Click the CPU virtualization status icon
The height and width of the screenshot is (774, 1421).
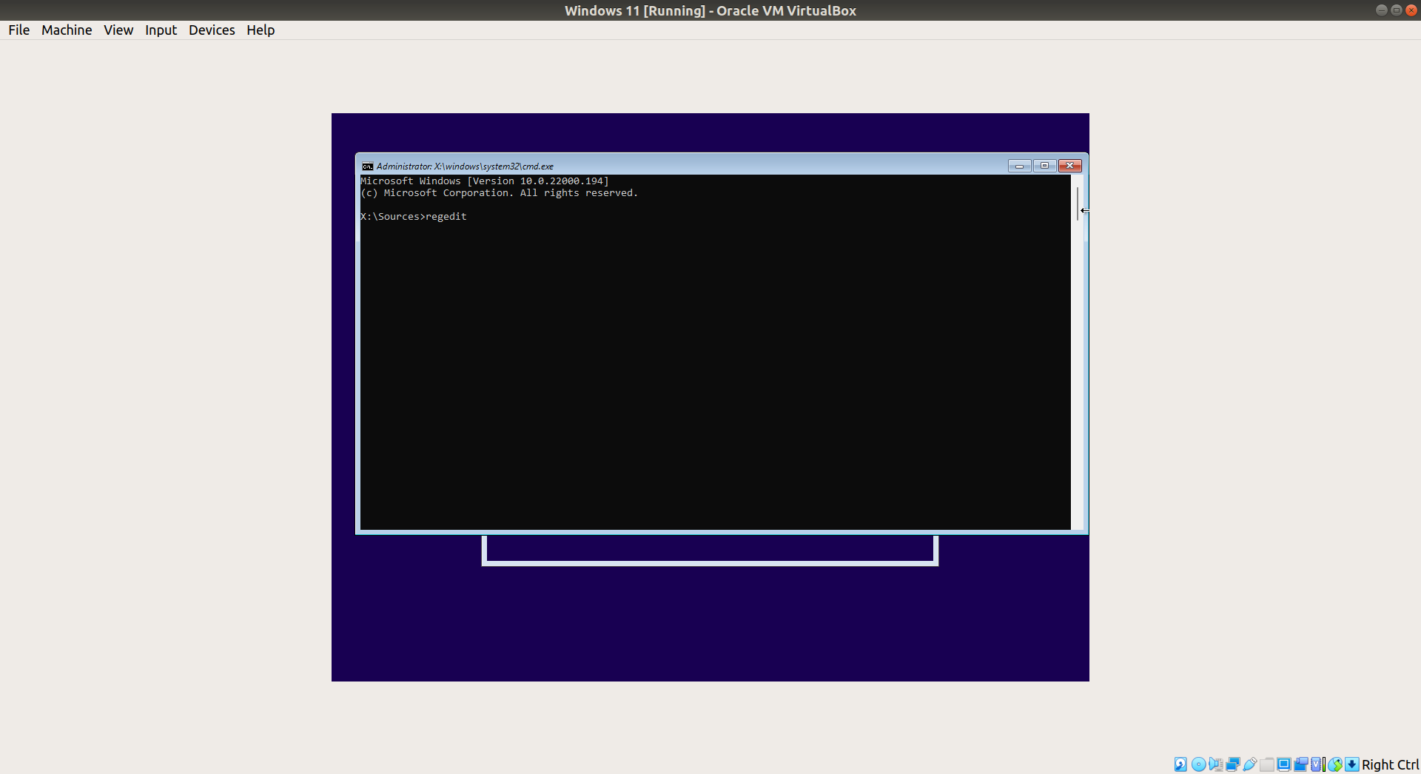tap(1318, 764)
